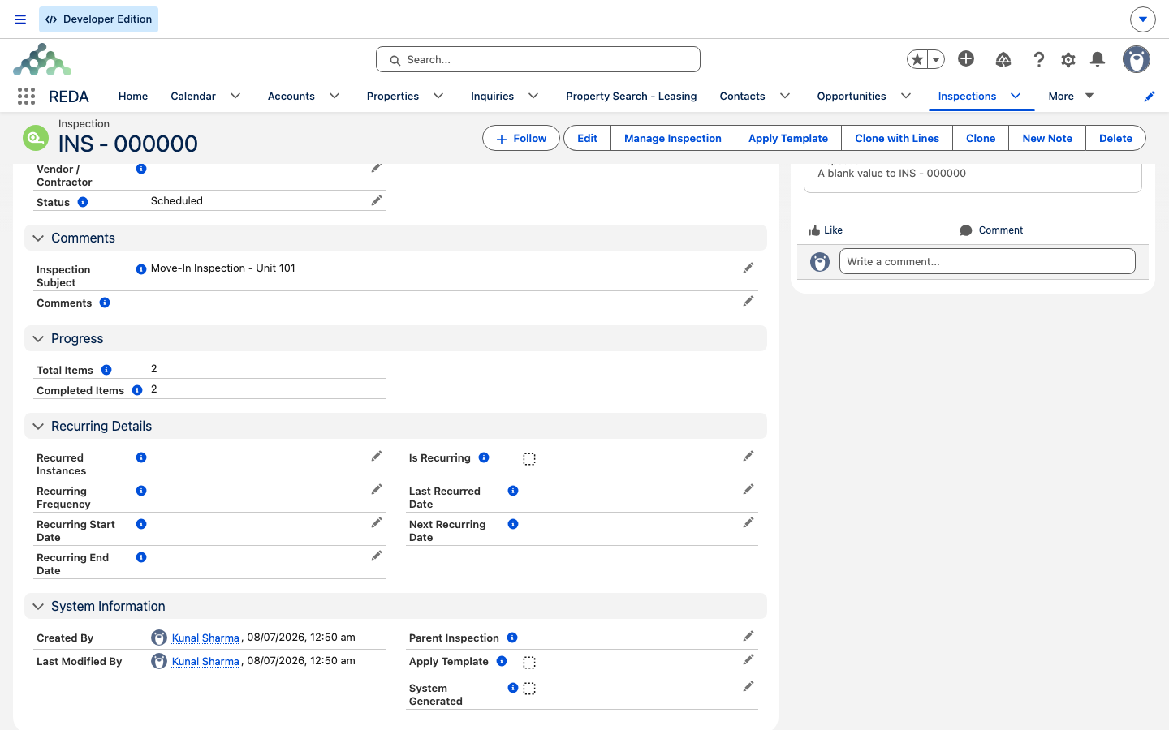Viewport: 1169px width, 730px height.
Task: Collapse the System Information section
Action: [x=38, y=607]
